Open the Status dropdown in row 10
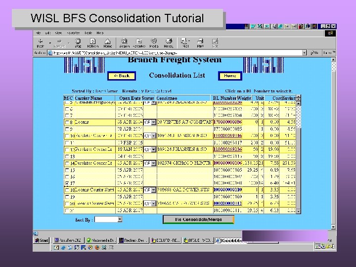The image size is (356, 267). pyautogui.click(x=154, y=136)
